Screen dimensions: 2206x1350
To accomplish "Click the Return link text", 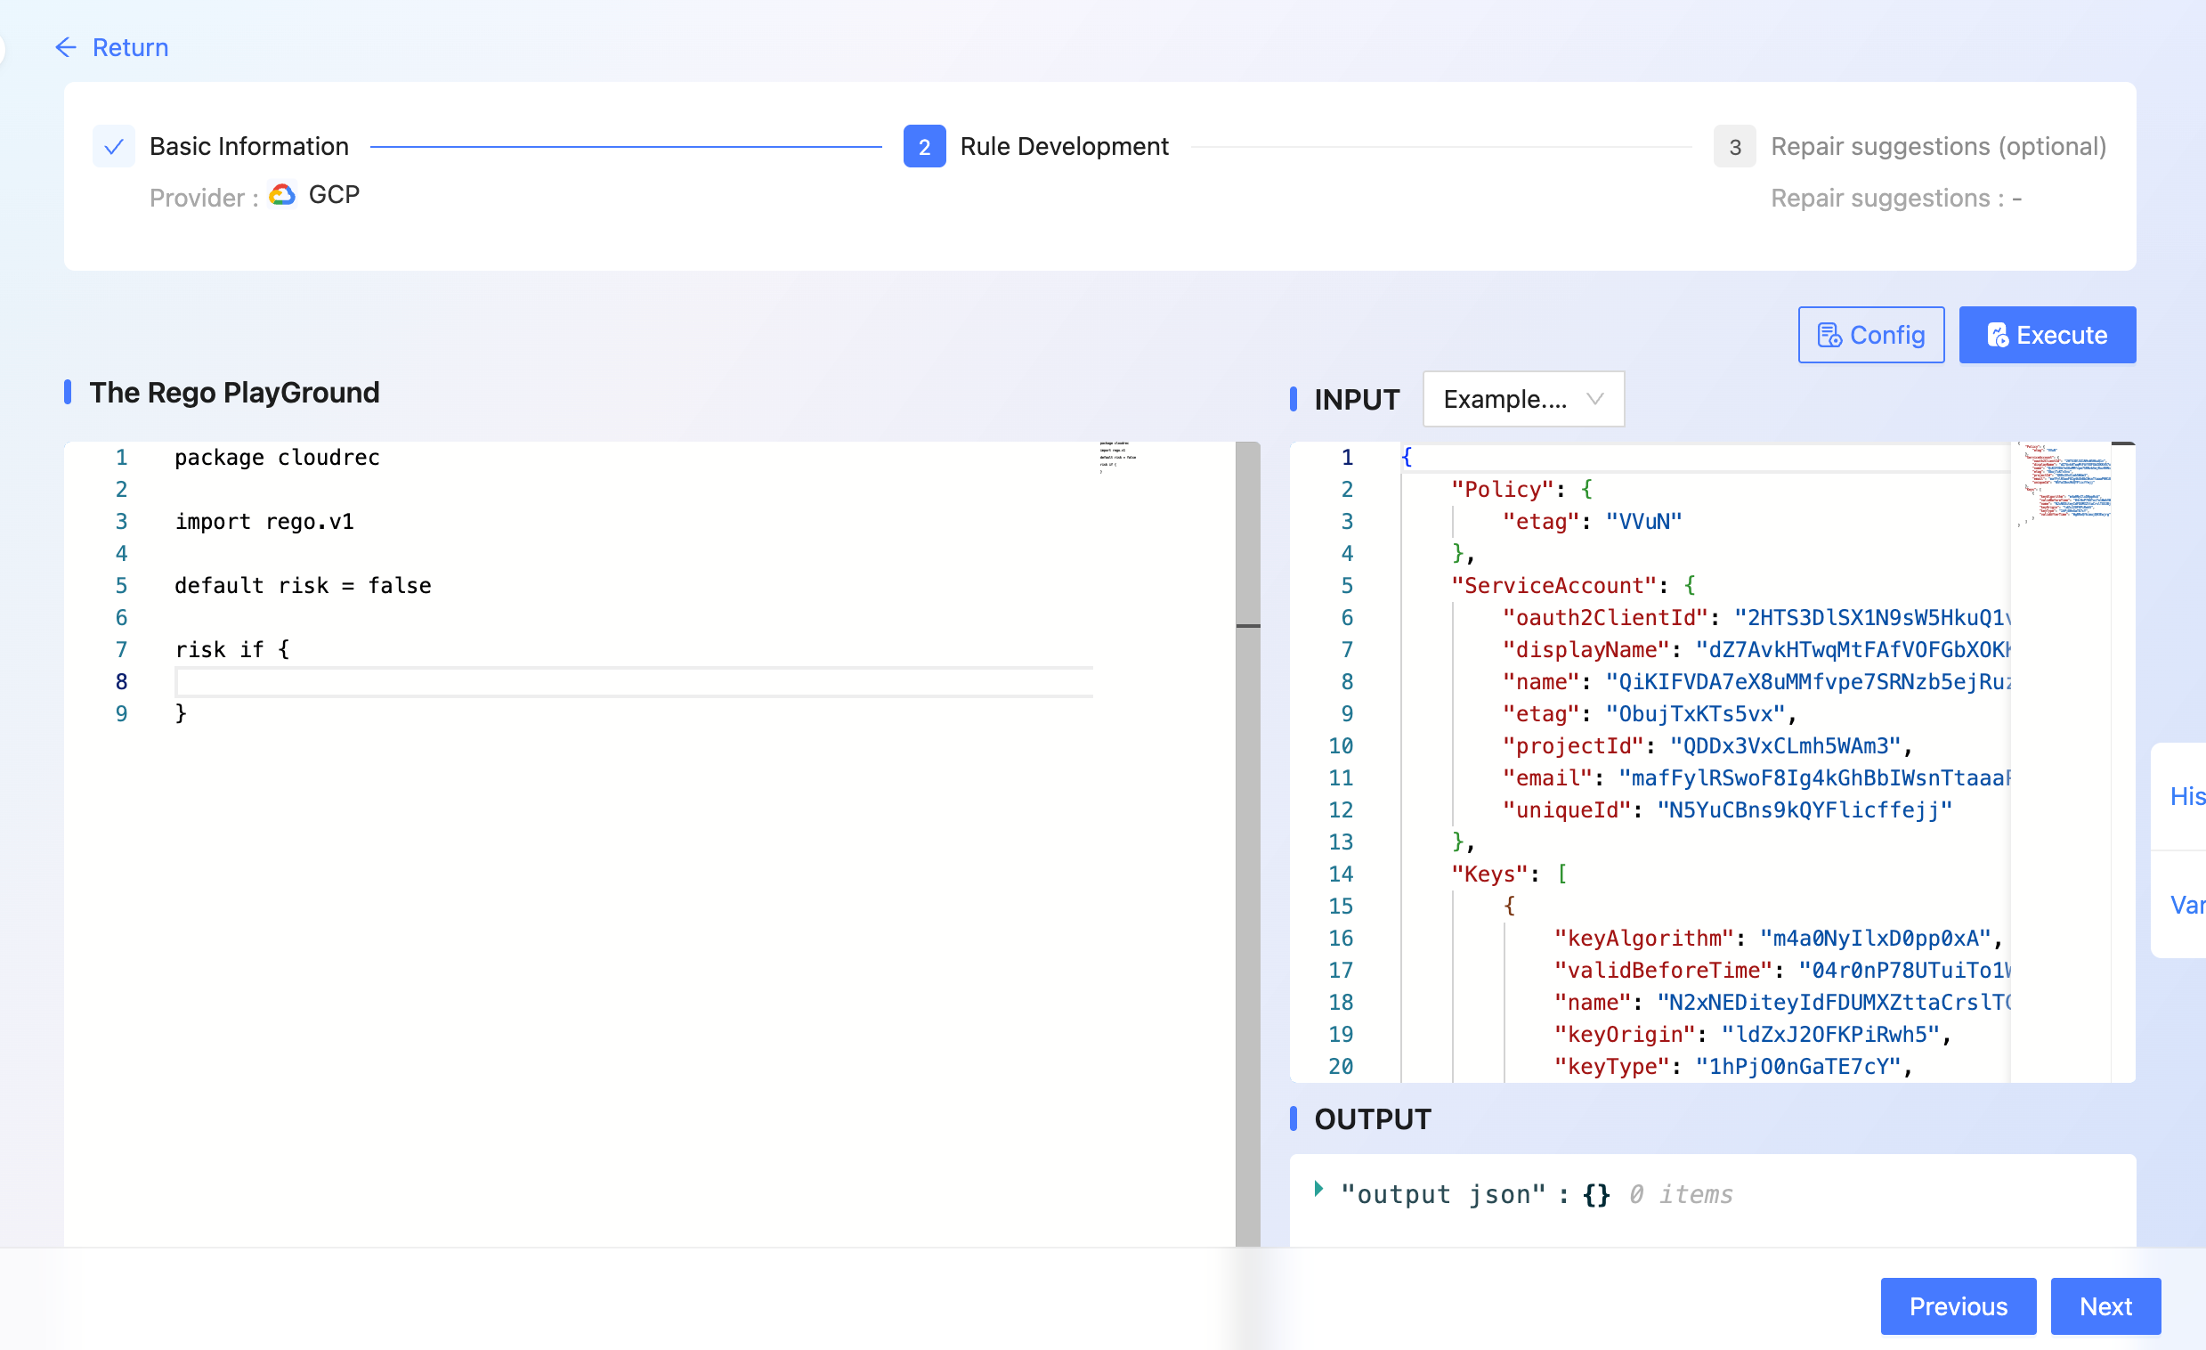I will (x=131, y=47).
